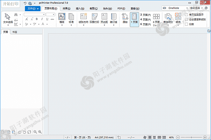Screen dimensions: 211x140
Task: Click the zoom slider track
Action: pyautogui.click(x=191, y=137)
